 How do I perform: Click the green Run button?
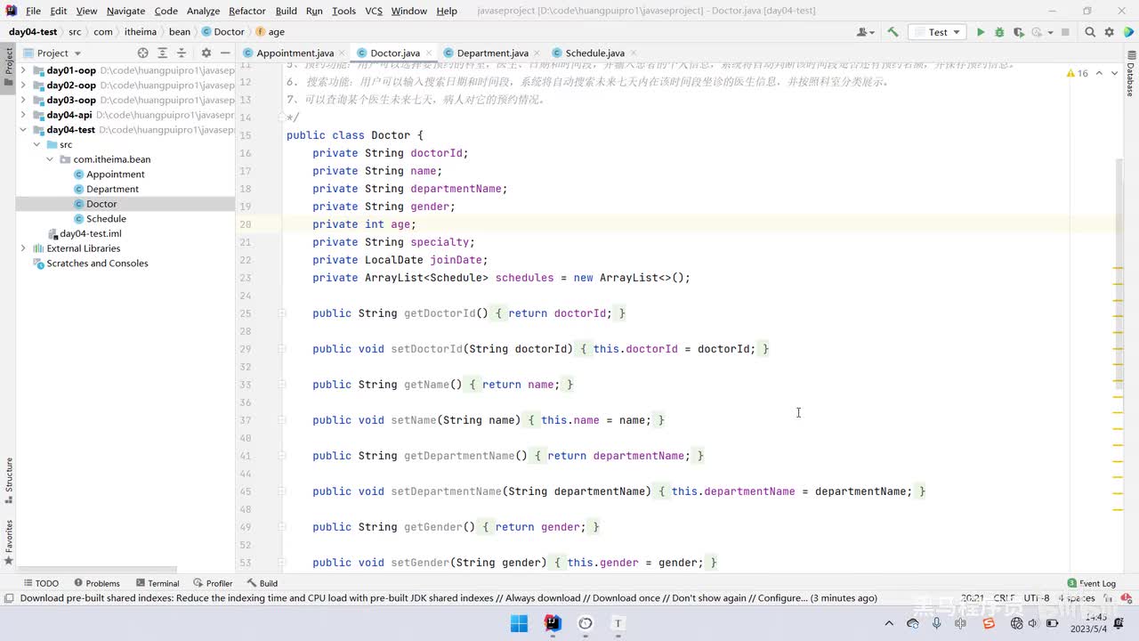[x=981, y=32]
